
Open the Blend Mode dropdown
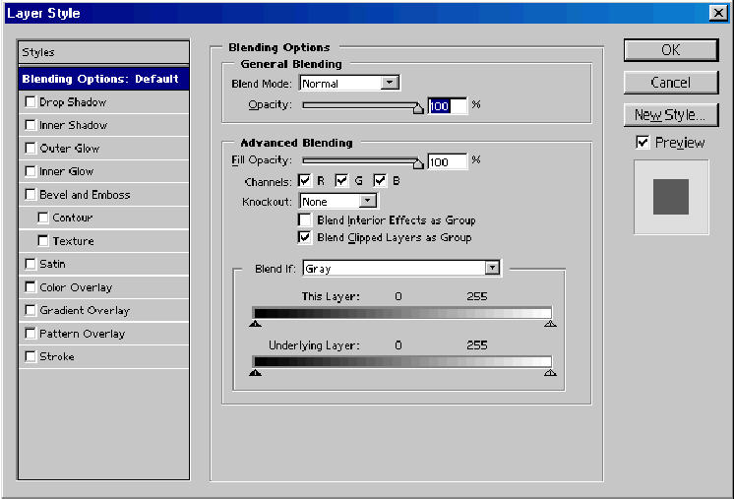tap(349, 84)
